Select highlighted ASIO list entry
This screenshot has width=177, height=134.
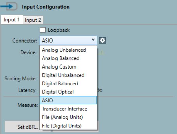click(68, 100)
